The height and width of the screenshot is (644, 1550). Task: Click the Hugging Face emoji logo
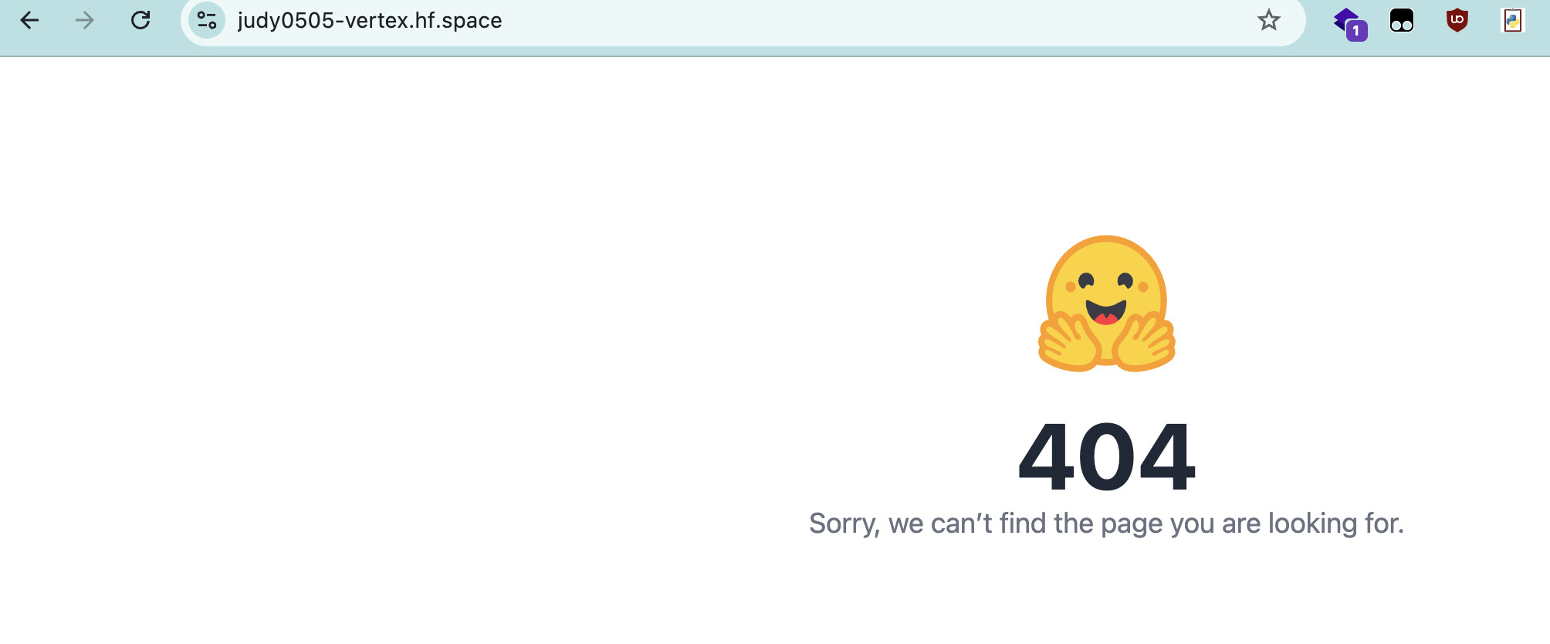tap(1107, 303)
